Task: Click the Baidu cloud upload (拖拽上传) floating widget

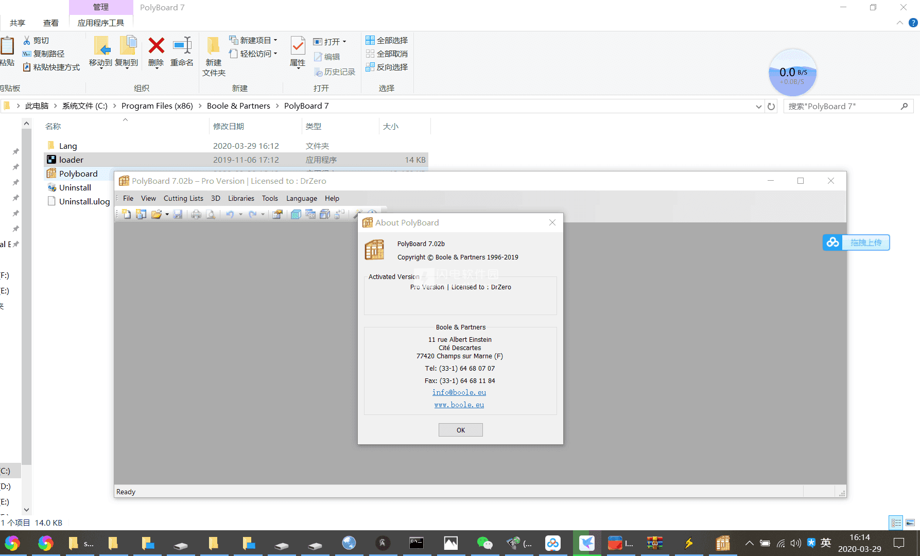Action: 856,242
